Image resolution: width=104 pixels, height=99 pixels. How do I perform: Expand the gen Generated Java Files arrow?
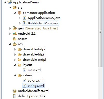[10, 28]
